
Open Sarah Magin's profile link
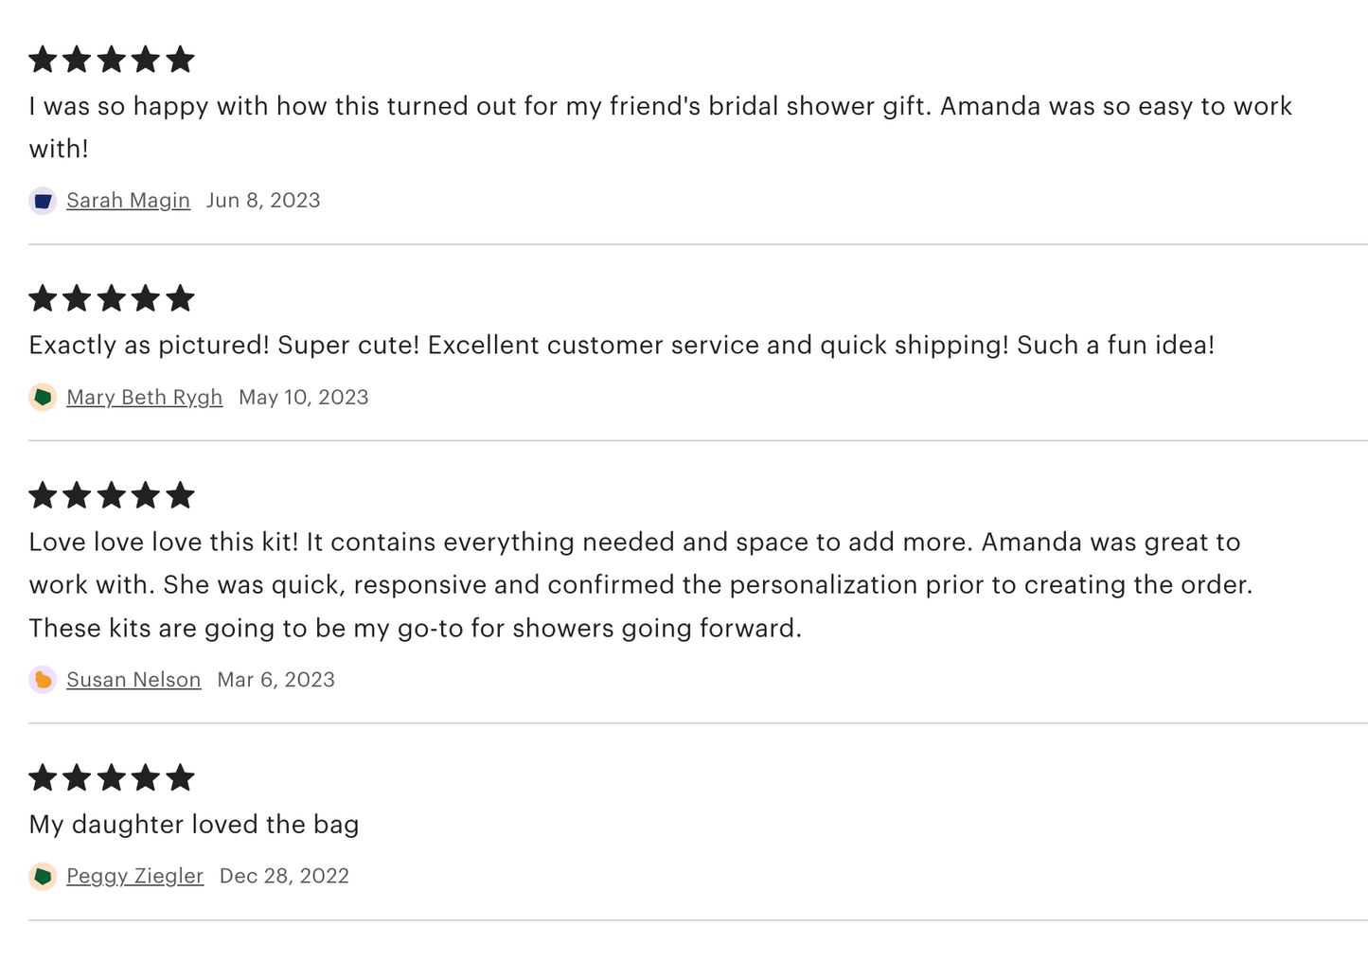tap(128, 201)
